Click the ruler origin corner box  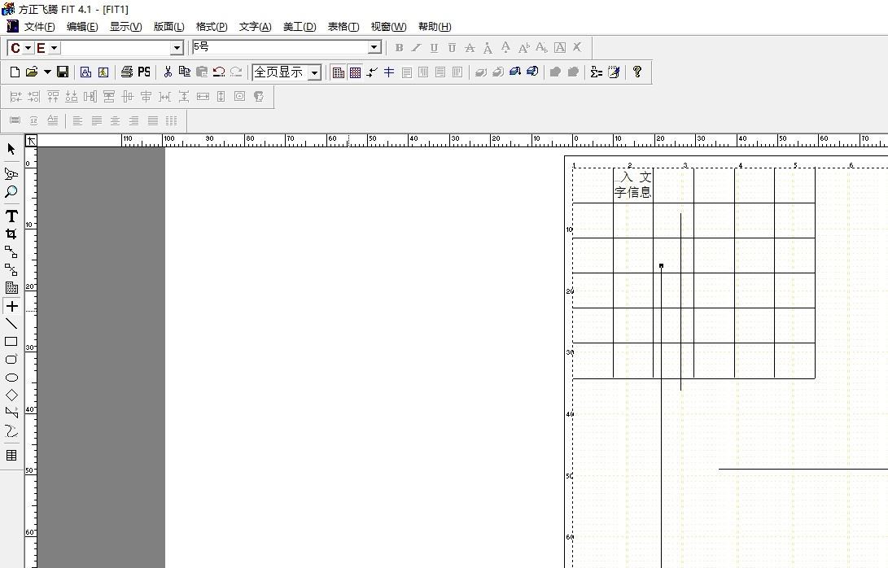(31, 141)
